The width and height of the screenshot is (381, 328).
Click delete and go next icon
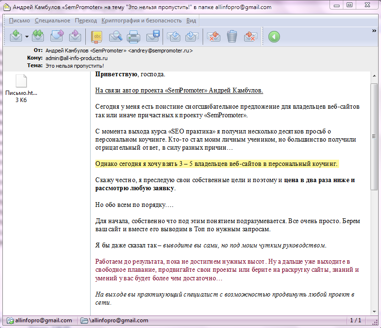tap(250, 36)
